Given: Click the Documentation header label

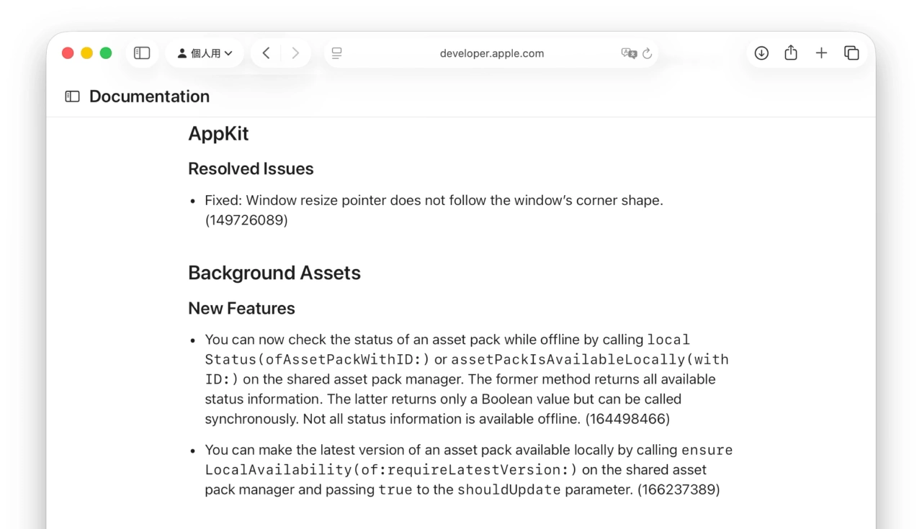Looking at the screenshot, I should pyautogui.click(x=149, y=96).
